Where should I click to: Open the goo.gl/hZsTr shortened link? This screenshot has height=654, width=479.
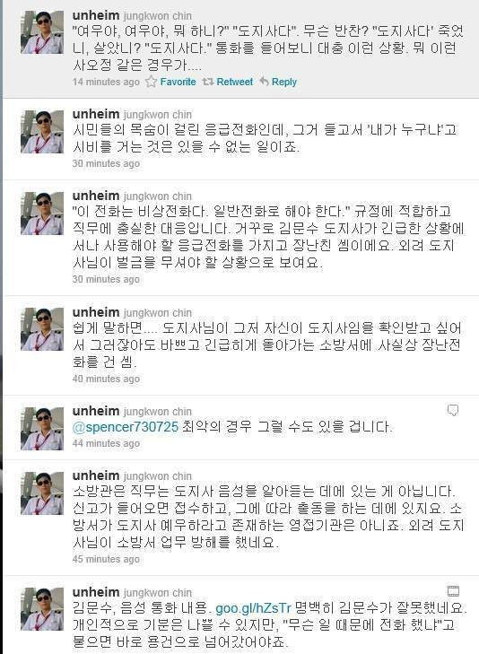pyautogui.click(x=253, y=608)
